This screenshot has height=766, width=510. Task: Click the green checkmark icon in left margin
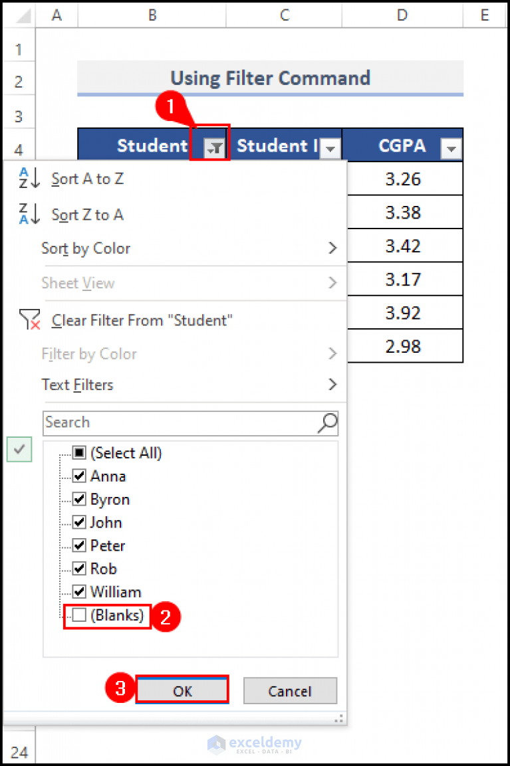19,449
